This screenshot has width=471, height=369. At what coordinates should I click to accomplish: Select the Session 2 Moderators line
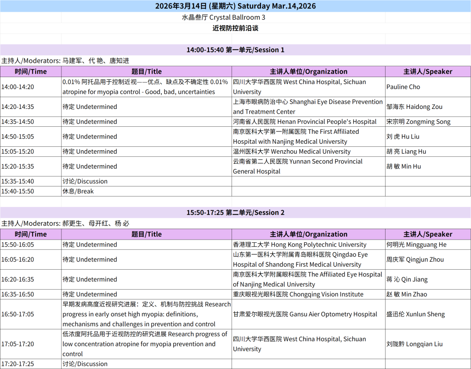tap(65, 223)
